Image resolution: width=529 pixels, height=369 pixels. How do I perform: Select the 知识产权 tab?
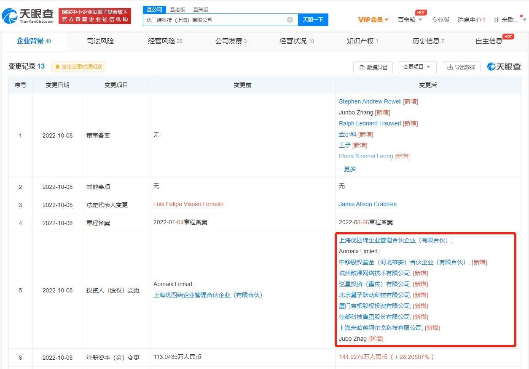point(362,41)
